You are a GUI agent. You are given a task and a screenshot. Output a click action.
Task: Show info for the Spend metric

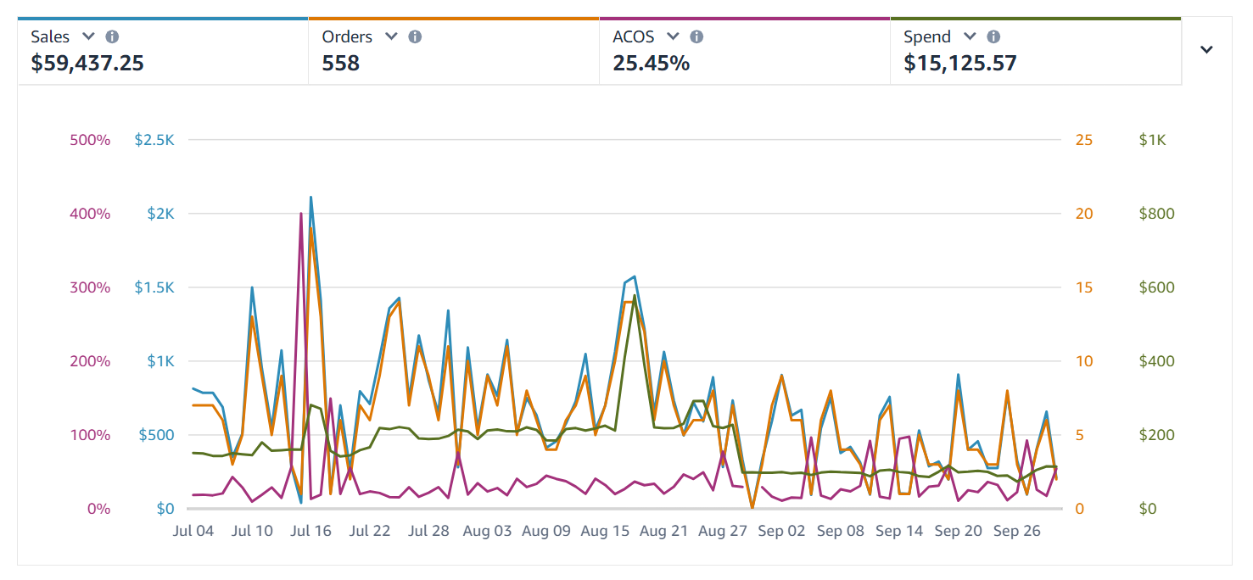pos(993,36)
